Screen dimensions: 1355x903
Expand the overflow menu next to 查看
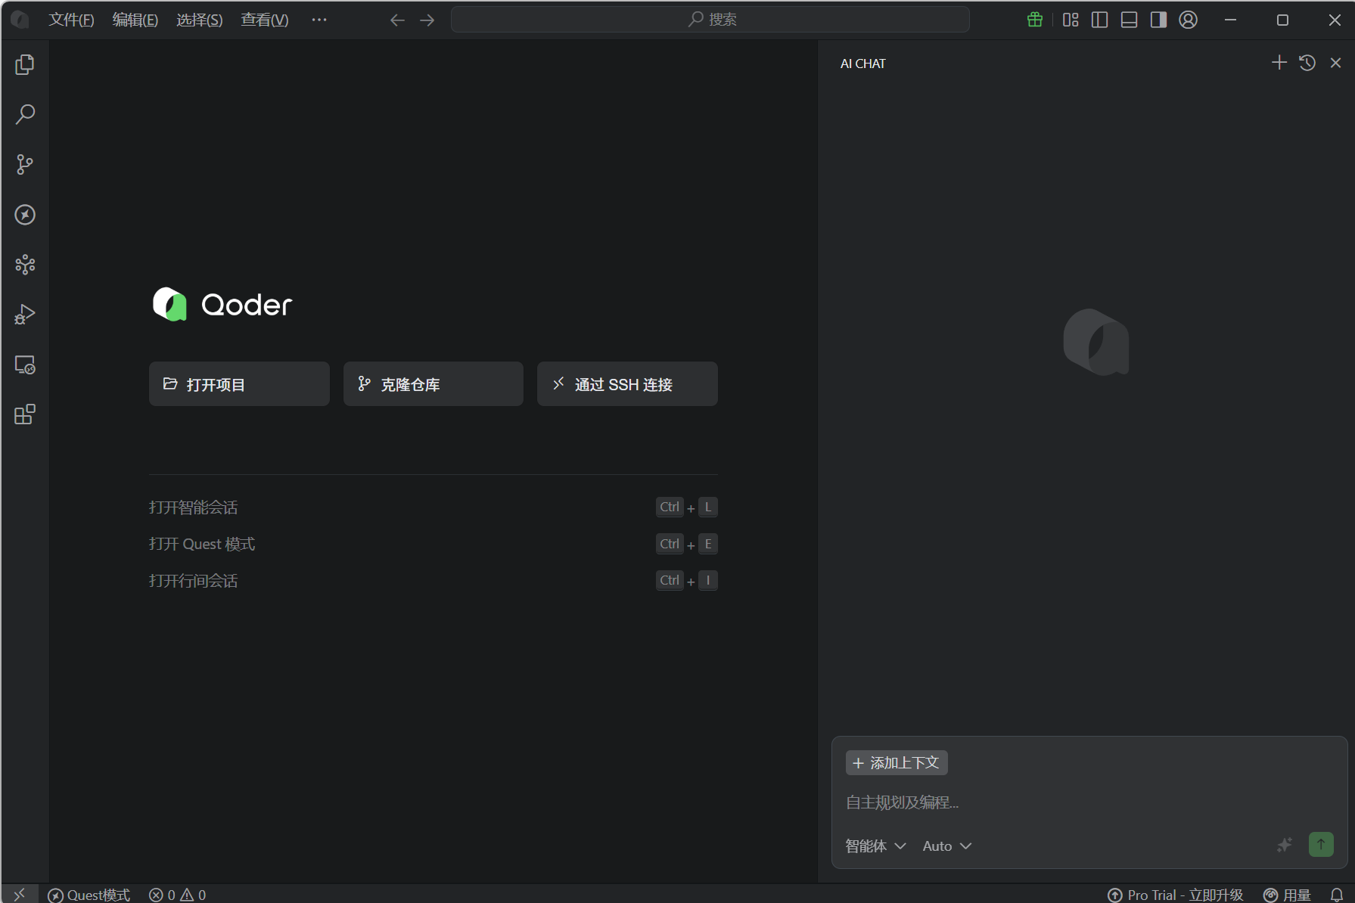319,20
